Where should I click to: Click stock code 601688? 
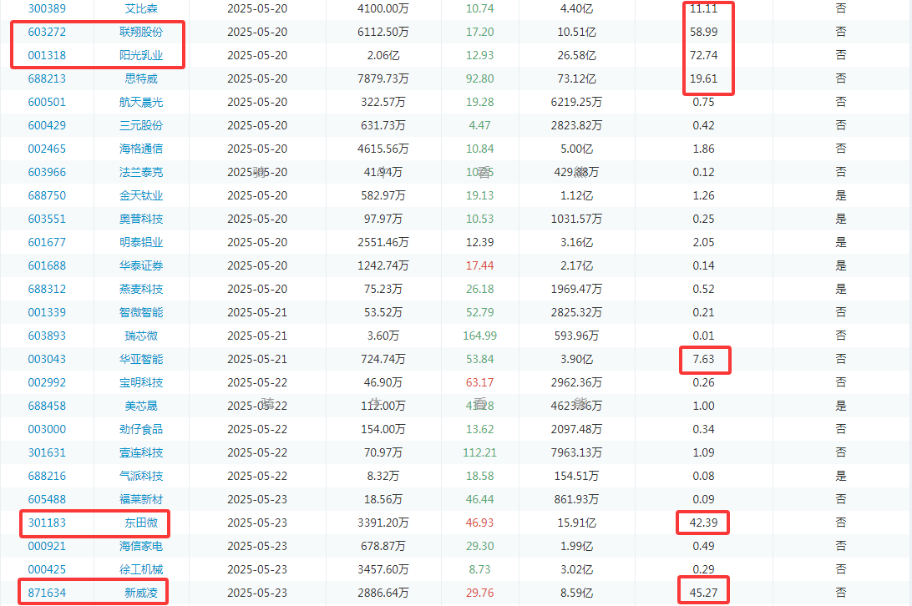point(47,265)
